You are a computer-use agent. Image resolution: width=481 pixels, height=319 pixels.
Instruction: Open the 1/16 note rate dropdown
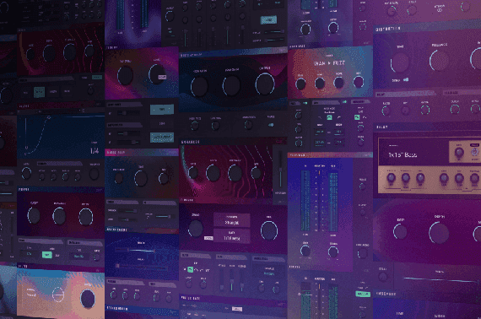click(x=231, y=236)
